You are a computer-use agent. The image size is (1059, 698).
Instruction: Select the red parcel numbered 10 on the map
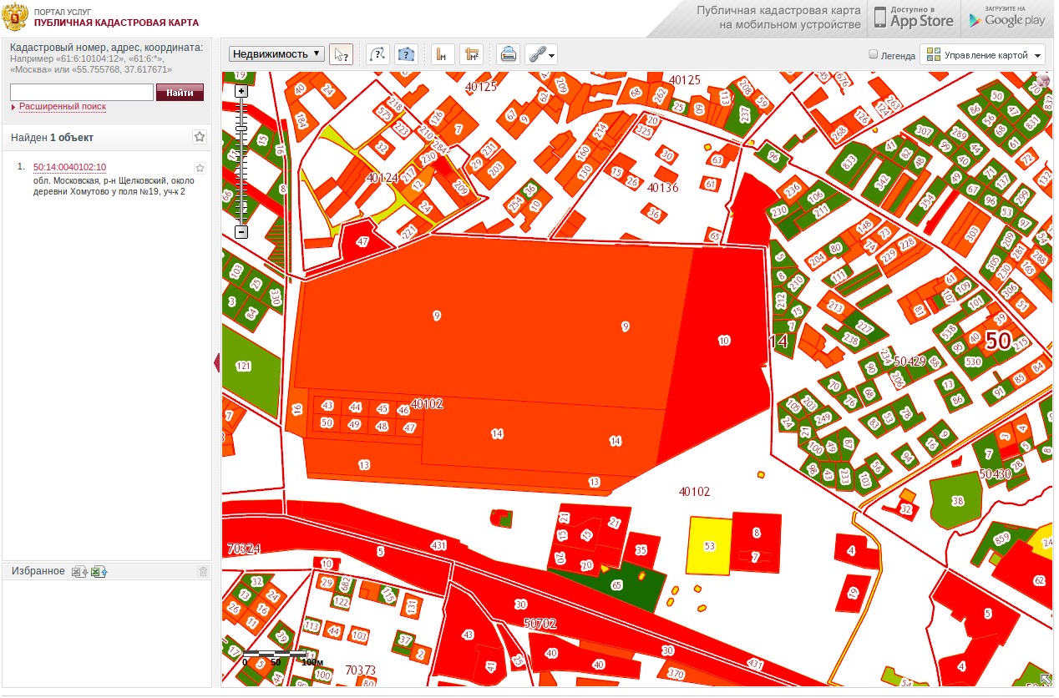point(723,341)
